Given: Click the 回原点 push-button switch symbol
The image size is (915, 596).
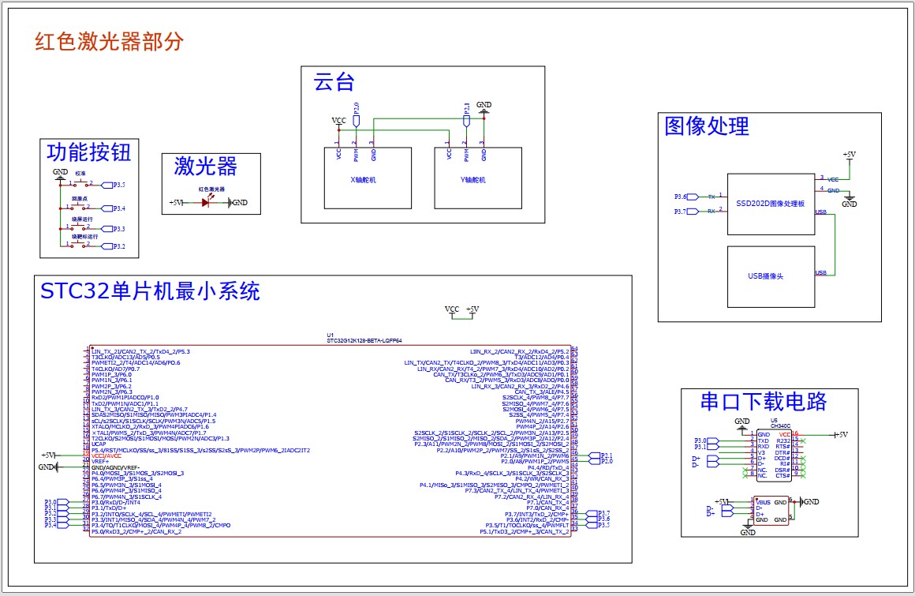Looking at the screenshot, I should tap(77, 207).
